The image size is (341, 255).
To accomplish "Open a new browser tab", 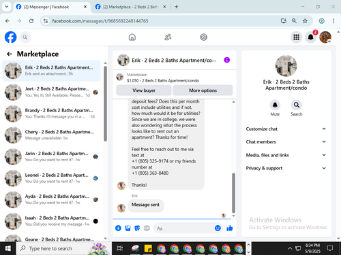I will (177, 7).
